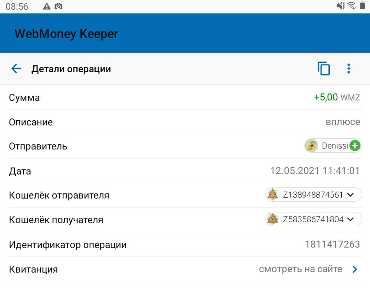Tap the amount +5,00 WMZ
This screenshot has width=370, height=292.
coord(337,97)
